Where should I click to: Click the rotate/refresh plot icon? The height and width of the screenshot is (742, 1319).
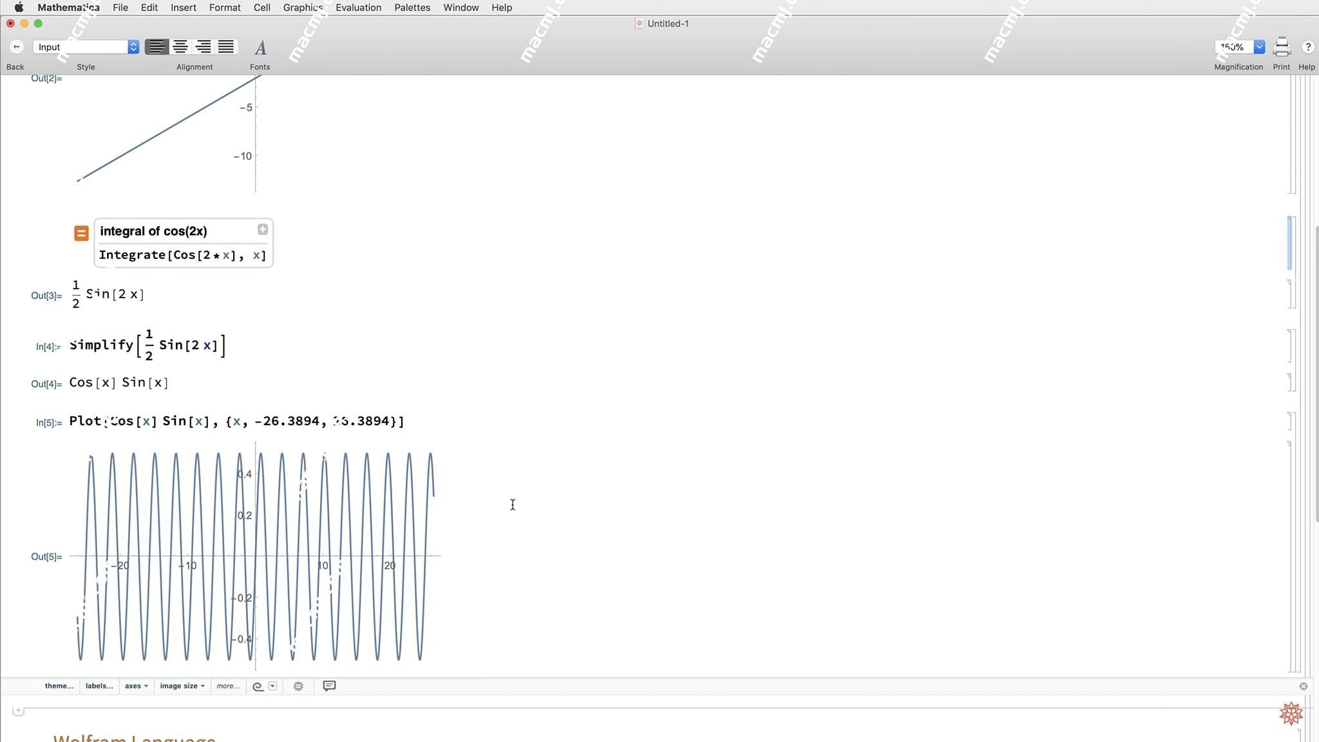pos(256,685)
